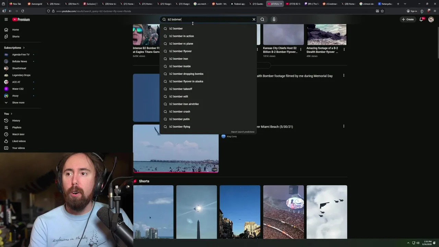Go back in the browser
Image resolution: width=439 pixels, height=247 pixels.
coord(10,11)
